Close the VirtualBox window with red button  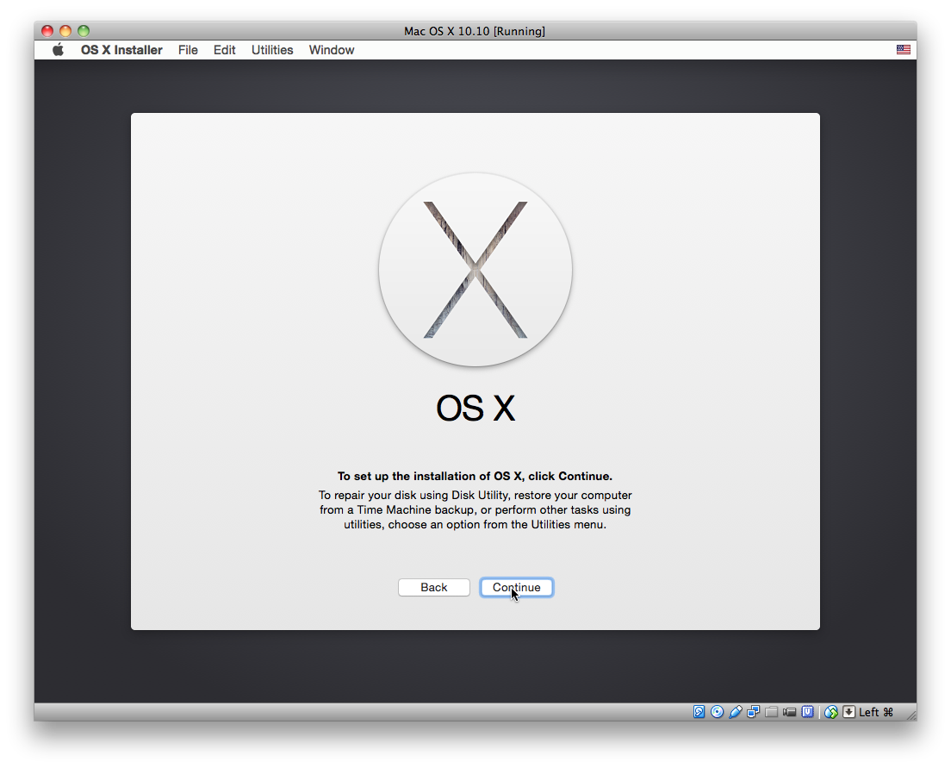(x=47, y=31)
